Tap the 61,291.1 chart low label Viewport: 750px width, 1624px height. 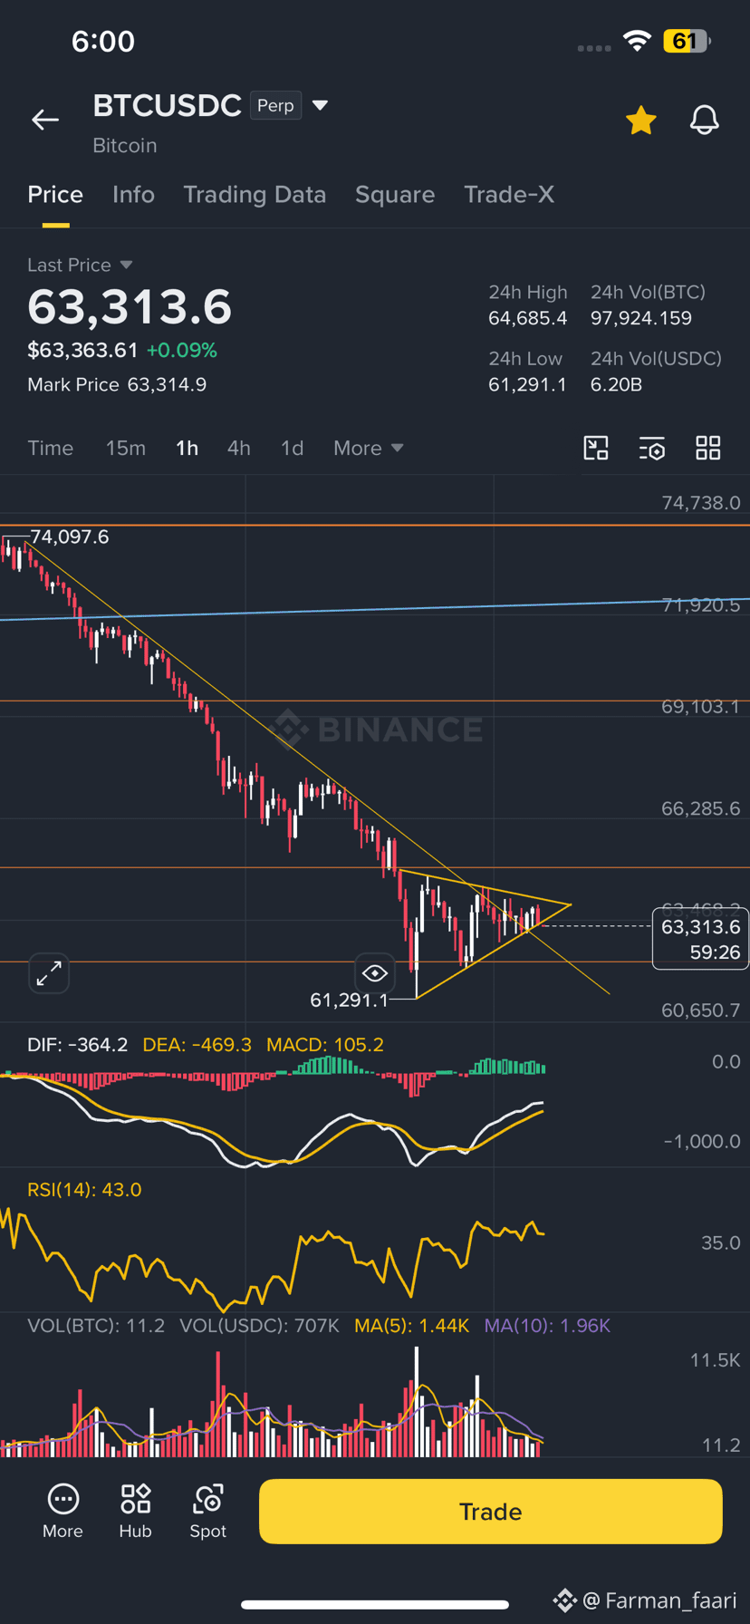pos(349,1000)
